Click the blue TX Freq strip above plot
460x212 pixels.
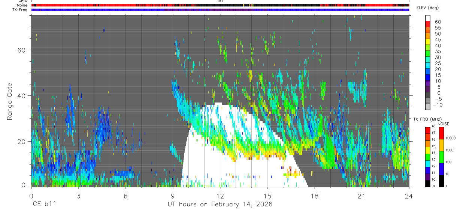220,10
